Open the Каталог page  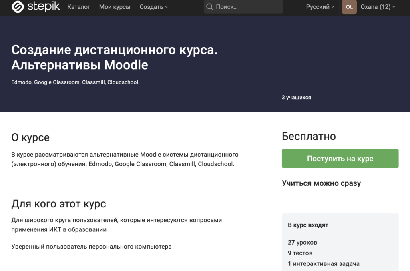pos(79,7)
